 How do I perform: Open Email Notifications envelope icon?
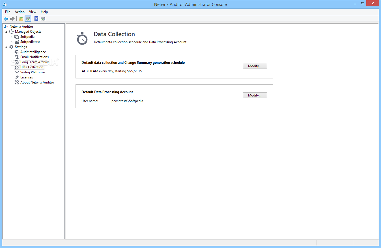click(x=17, y=57)
